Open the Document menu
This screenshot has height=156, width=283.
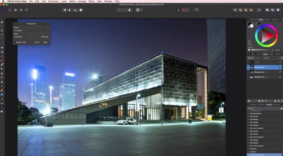[x=53, y=1]
